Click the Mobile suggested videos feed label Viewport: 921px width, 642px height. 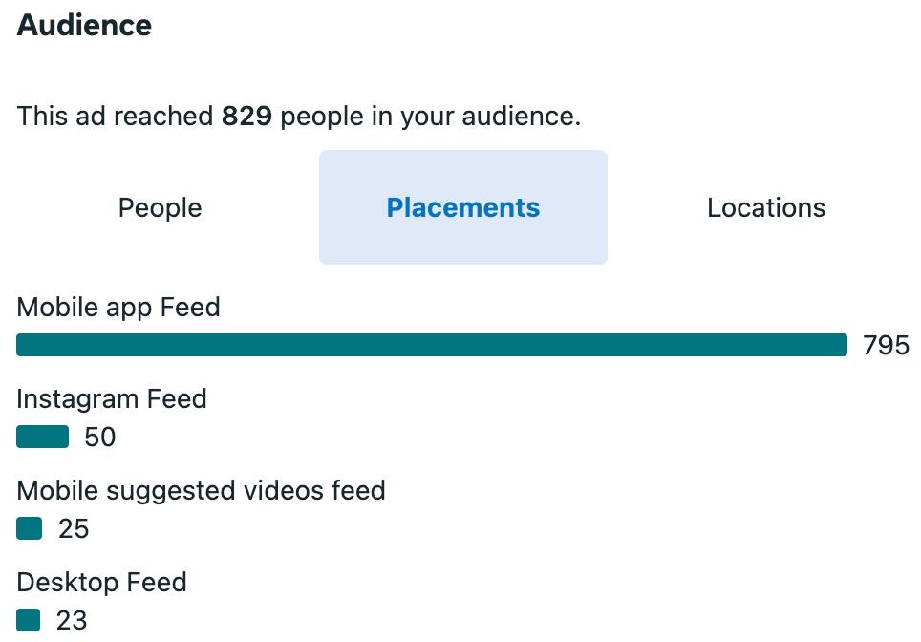click(x=201, y=491)
